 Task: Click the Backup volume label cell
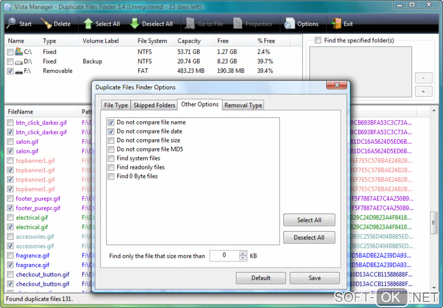(x=92, y=61)
